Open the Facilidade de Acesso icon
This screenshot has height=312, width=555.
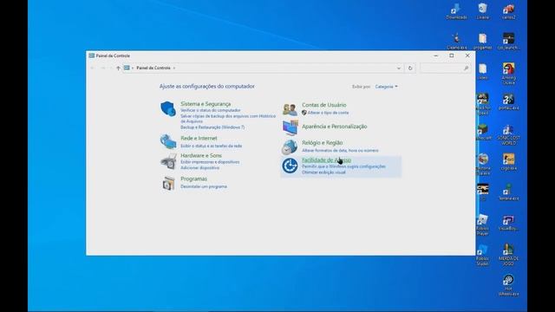[x=290, y=166]
